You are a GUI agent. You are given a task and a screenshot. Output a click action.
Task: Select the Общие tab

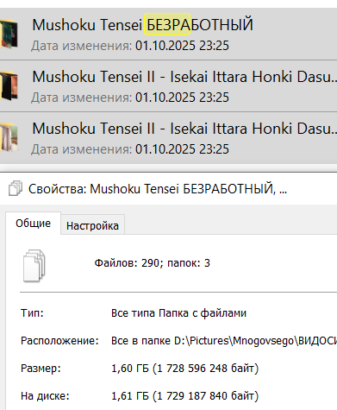coord(33,224)
